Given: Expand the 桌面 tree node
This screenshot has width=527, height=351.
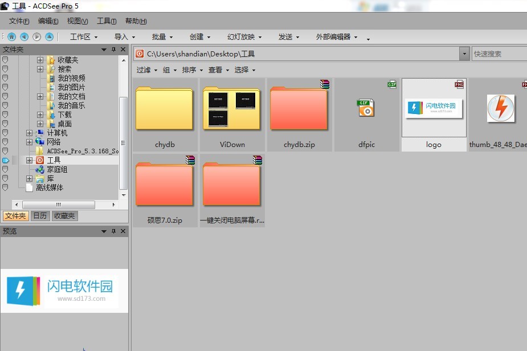Looking at the screenshot, I should [x=40, y=124].
